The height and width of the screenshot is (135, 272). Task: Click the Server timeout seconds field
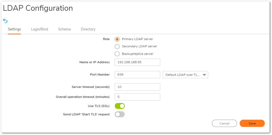tap(137, 87)
